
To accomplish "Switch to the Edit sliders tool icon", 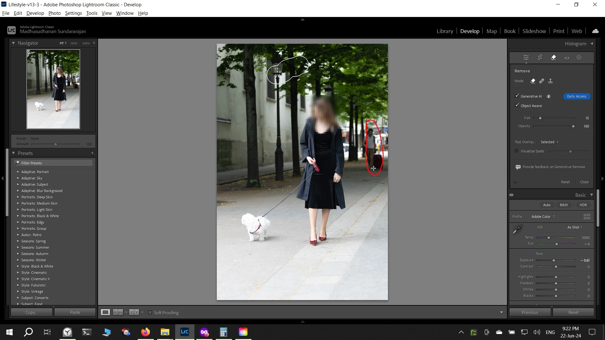I will (x=526, y=57).
